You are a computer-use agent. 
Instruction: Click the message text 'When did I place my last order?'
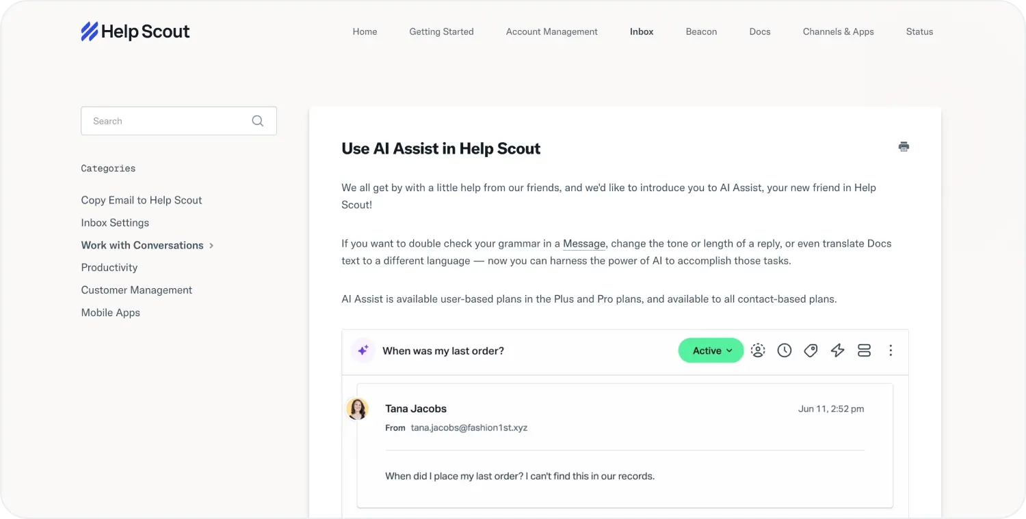tap(453, 475)
